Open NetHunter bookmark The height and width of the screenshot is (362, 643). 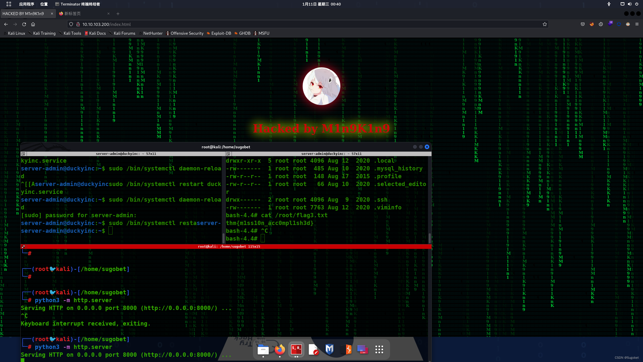point(151,33)
